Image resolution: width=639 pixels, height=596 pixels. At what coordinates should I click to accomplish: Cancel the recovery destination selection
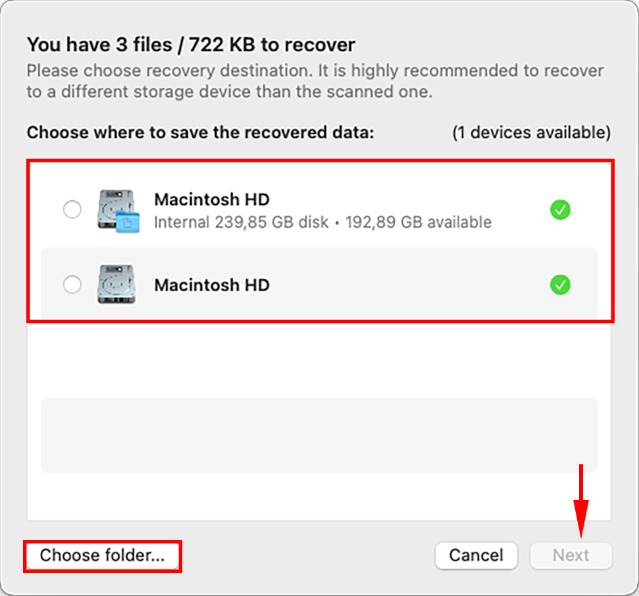point(476,555)
